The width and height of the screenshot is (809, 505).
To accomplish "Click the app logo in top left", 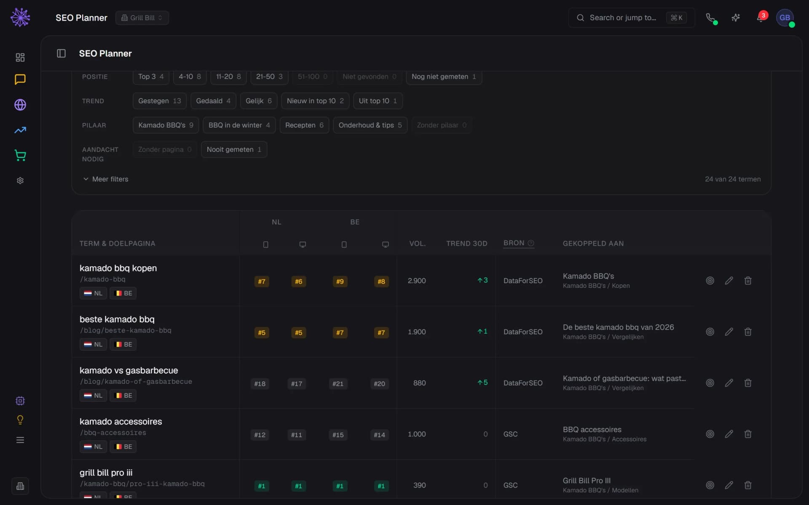I will (20, 18).
